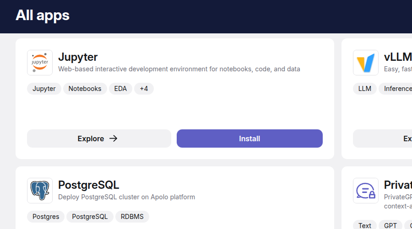Click the PostgreSQL elephant icon
412x229 pixels.
pos(40,191)
